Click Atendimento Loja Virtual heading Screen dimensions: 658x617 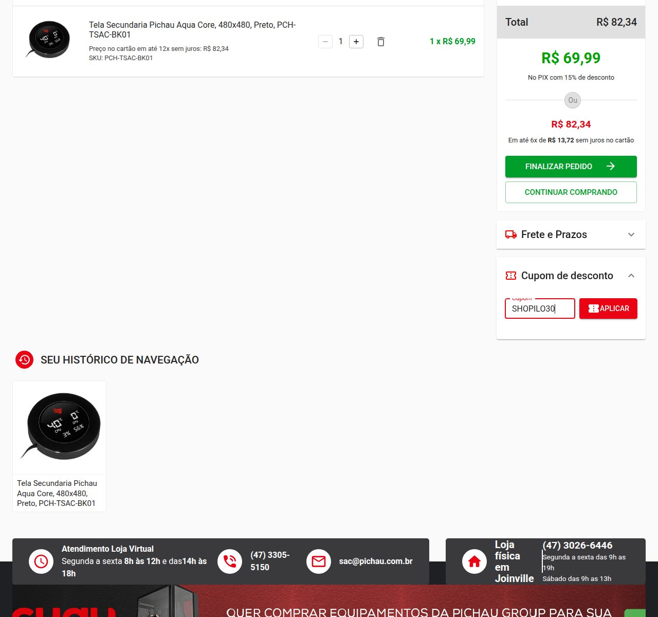click(107, 549)
